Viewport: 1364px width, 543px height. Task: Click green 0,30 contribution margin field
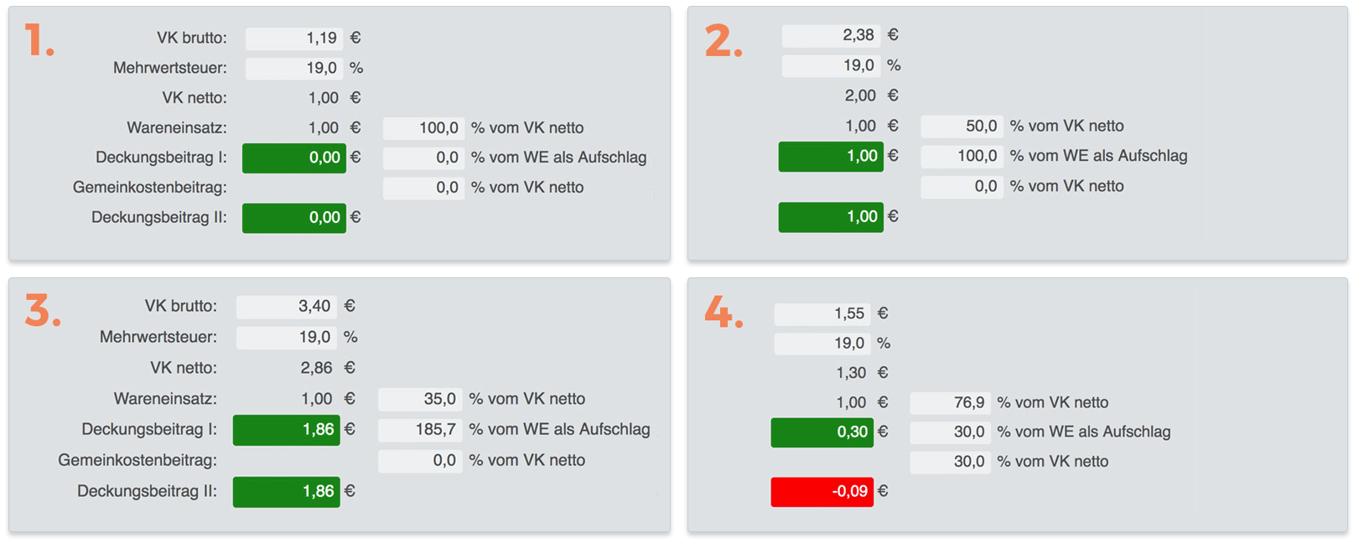point(822,432)
